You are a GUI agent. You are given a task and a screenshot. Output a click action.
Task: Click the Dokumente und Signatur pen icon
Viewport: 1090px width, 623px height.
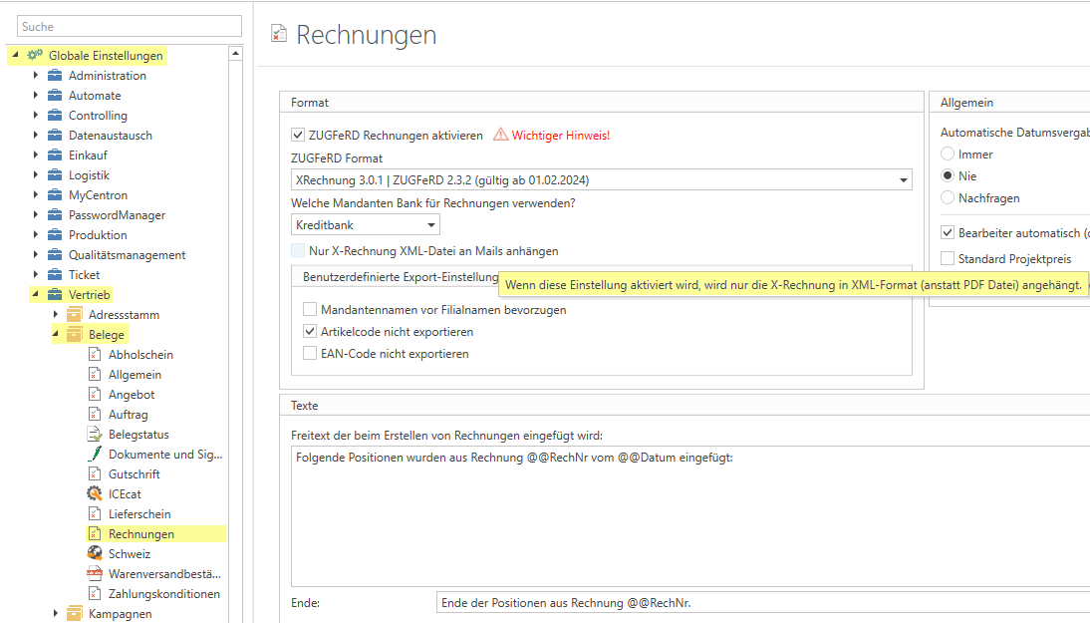[95, 455]
